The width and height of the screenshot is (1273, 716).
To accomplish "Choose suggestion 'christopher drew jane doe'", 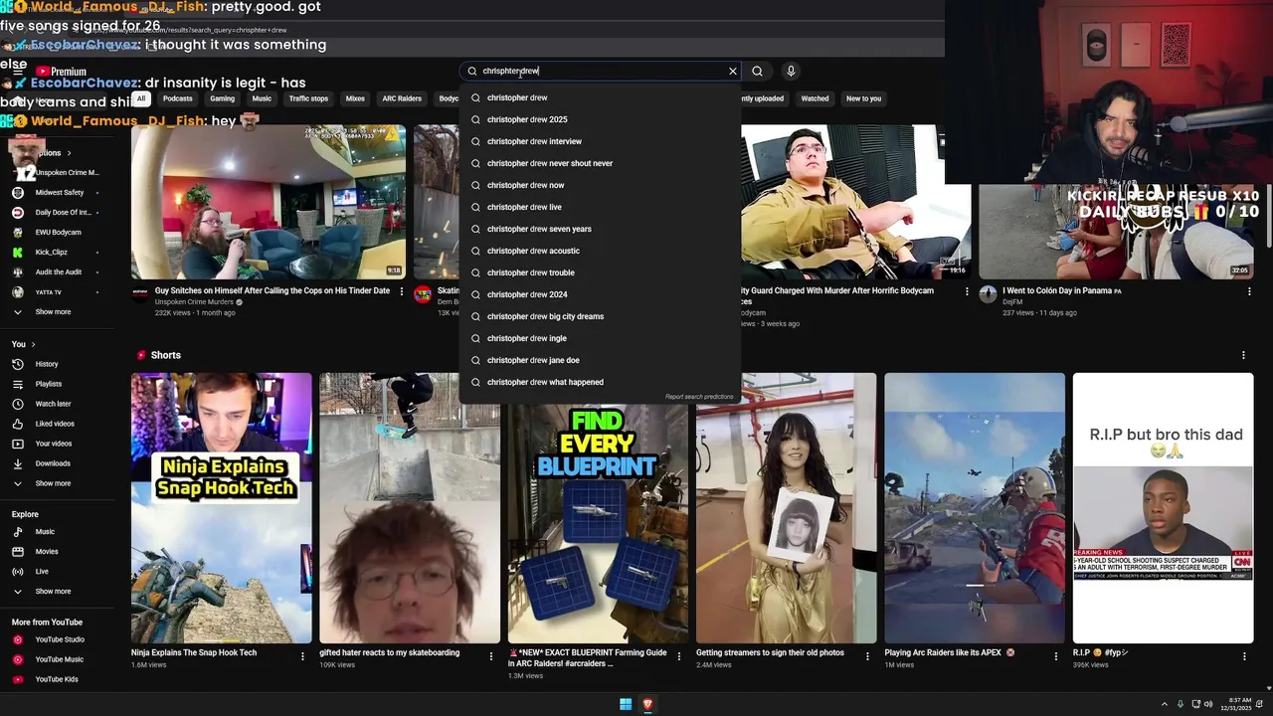I will click(600, 360).
